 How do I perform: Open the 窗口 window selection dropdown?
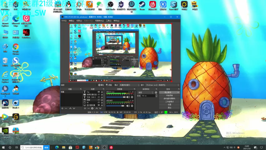point(163,85)
